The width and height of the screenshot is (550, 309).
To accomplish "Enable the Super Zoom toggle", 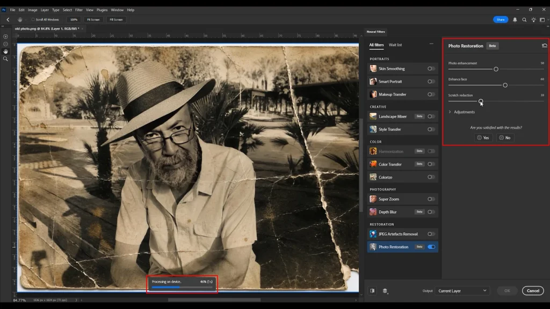I will point(431,199).
